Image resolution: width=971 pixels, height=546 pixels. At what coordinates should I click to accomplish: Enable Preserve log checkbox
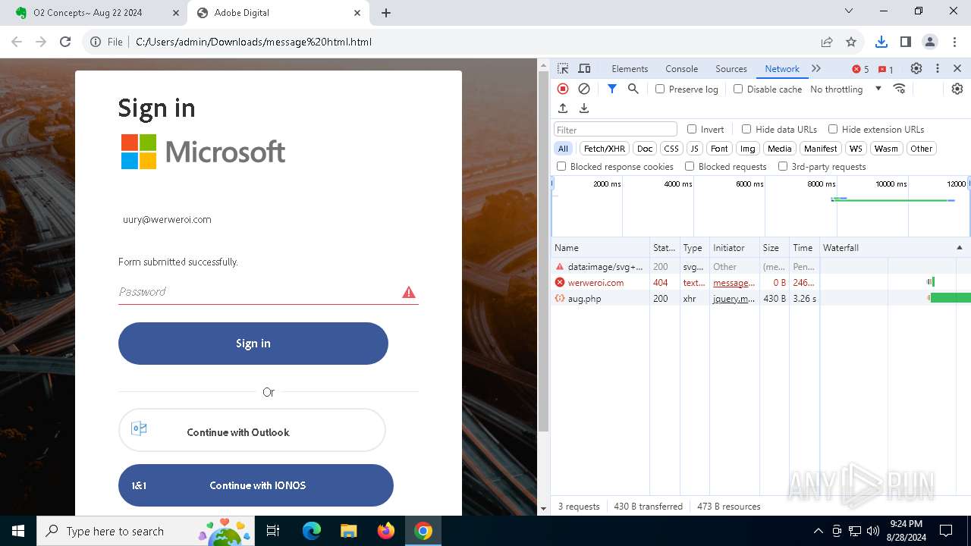[660, 89]
